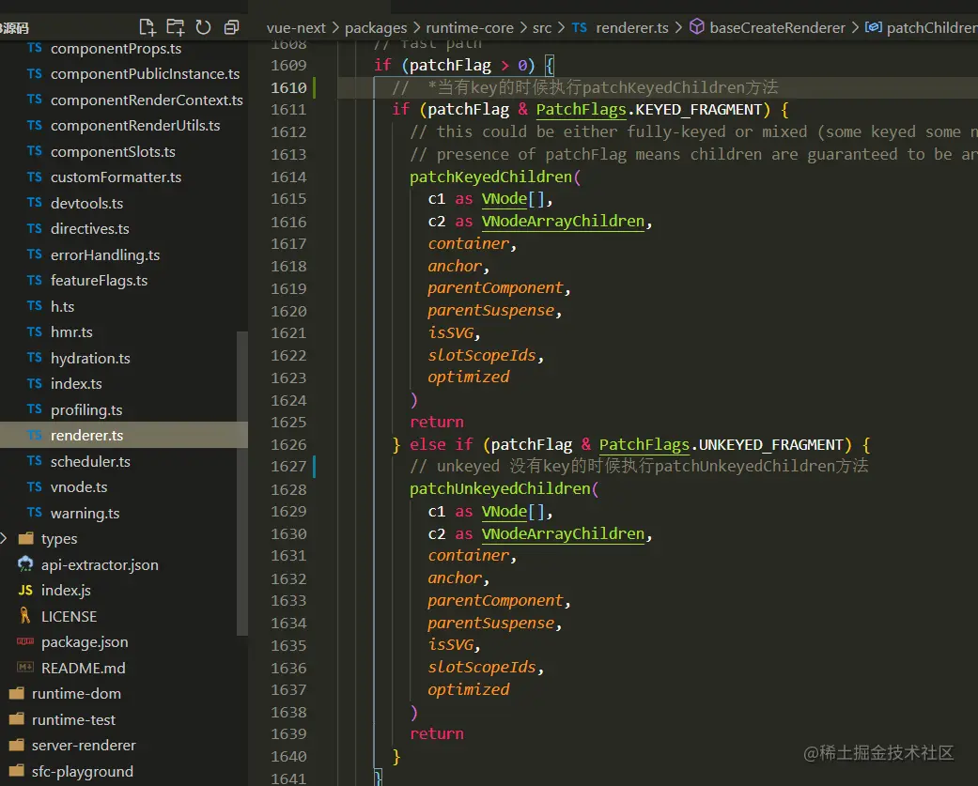
Task: Click parentSuspense argument on line 1620
Action: pos(490,311)
